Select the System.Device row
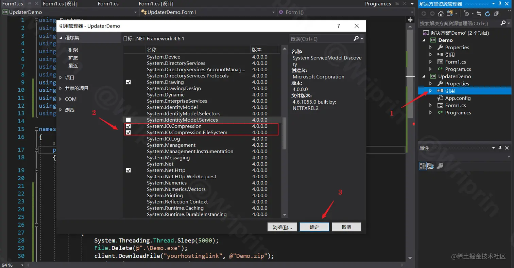Viewport: 514px width, 268px height. click(x=202, y=57)
